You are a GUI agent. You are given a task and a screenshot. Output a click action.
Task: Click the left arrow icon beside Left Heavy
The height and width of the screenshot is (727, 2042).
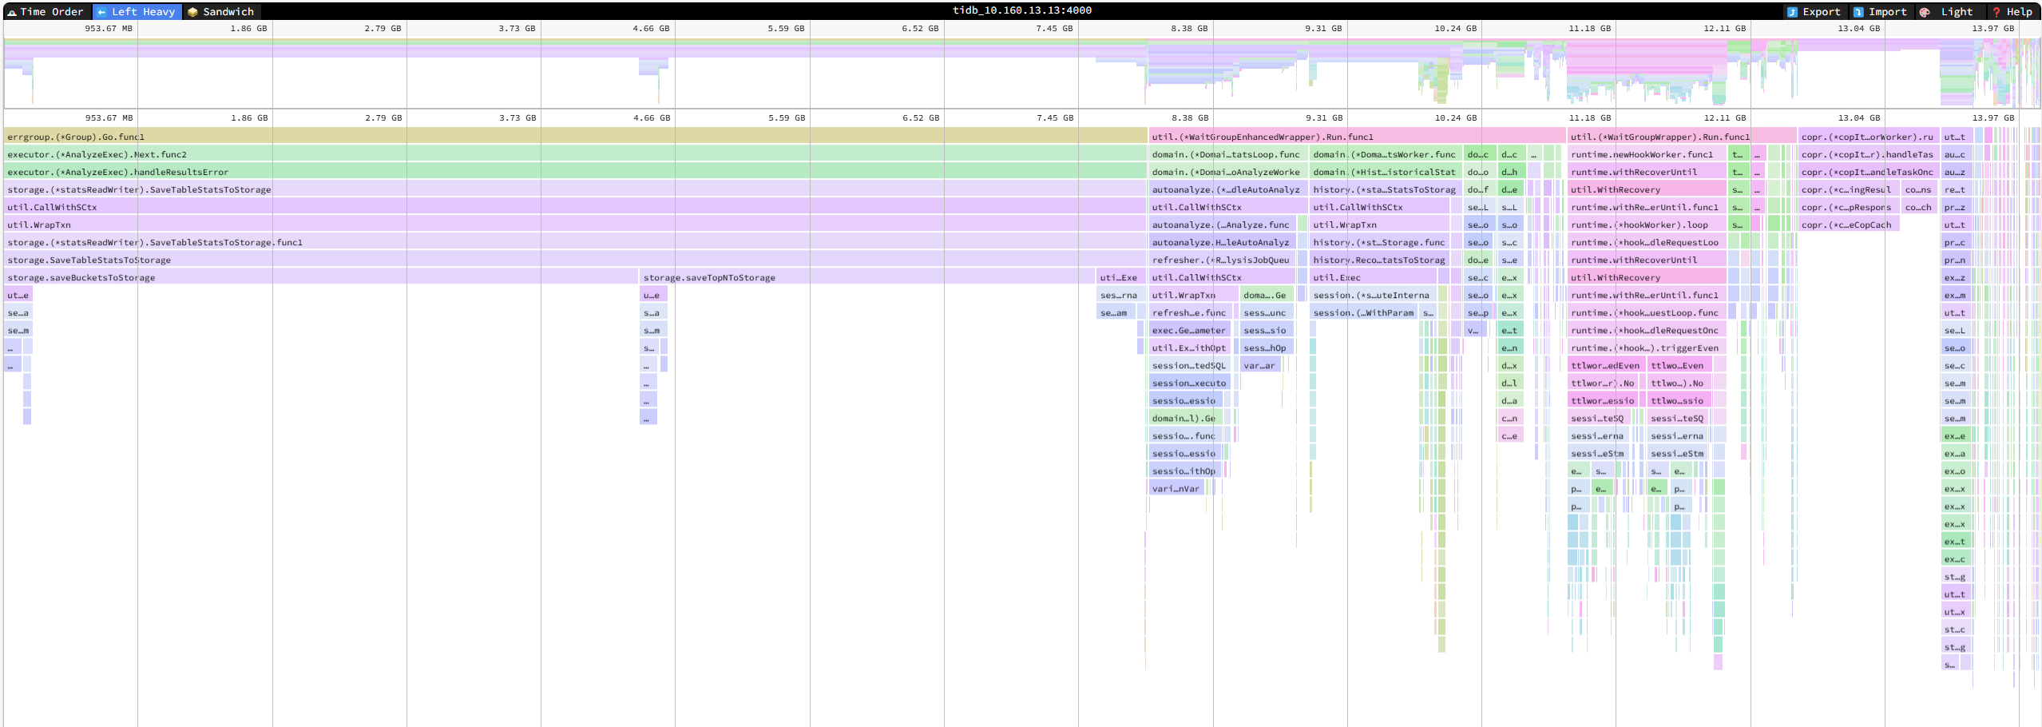coord(101,12)
